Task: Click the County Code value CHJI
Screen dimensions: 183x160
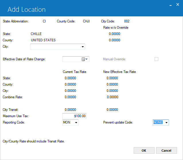Action: coord(86,21)
